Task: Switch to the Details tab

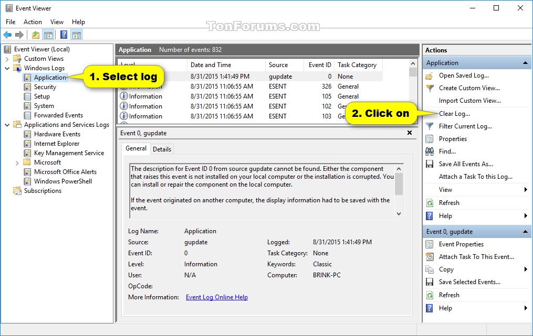Action: pos(162,149)
